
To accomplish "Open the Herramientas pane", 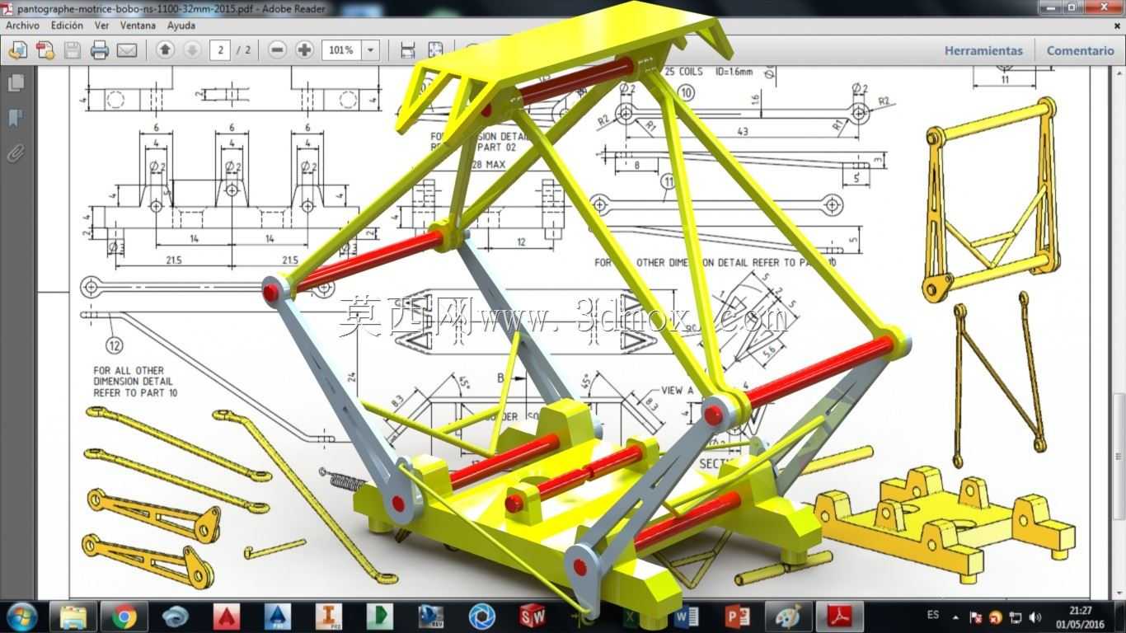I will (983, 50).
